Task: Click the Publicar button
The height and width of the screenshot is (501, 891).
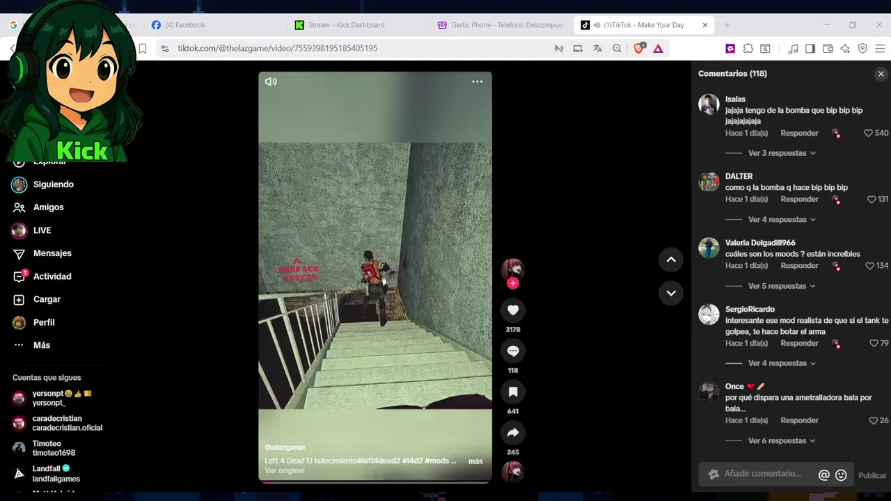Action: (x=872, y=475)
